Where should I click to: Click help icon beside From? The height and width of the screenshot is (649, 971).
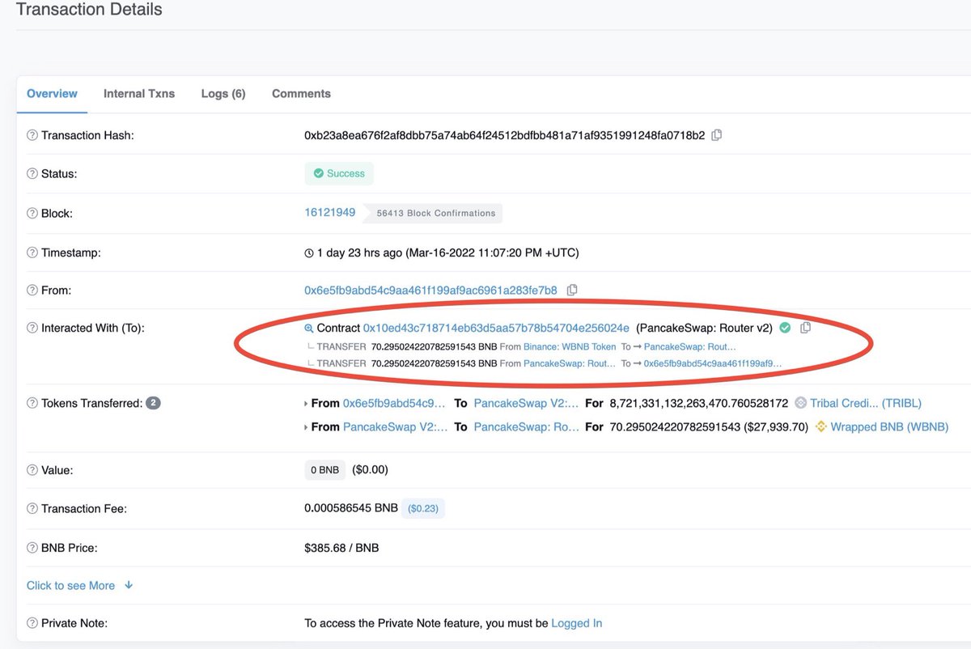(32, 290)
